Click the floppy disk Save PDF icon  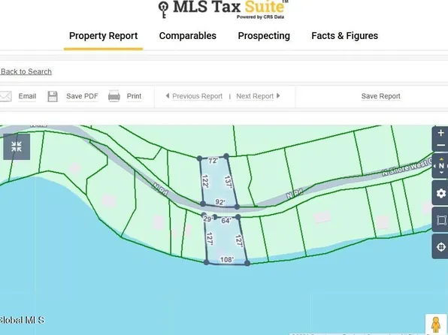53,97
